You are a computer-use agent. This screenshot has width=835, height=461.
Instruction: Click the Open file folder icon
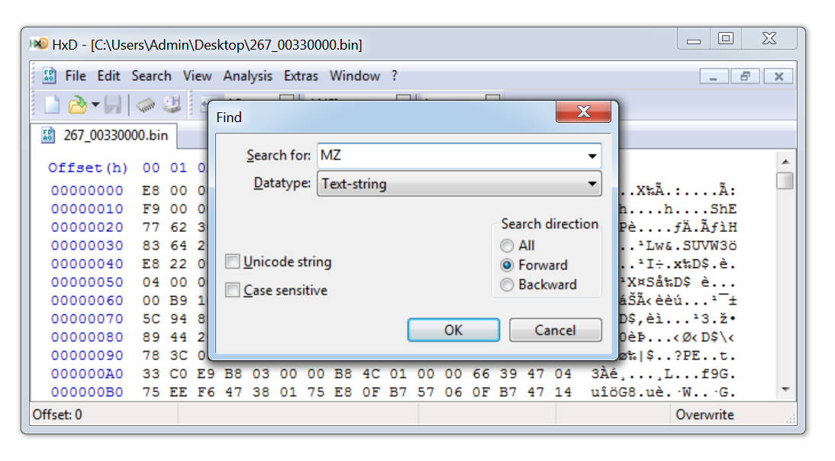pyautogui.click(x=76, y=105)
